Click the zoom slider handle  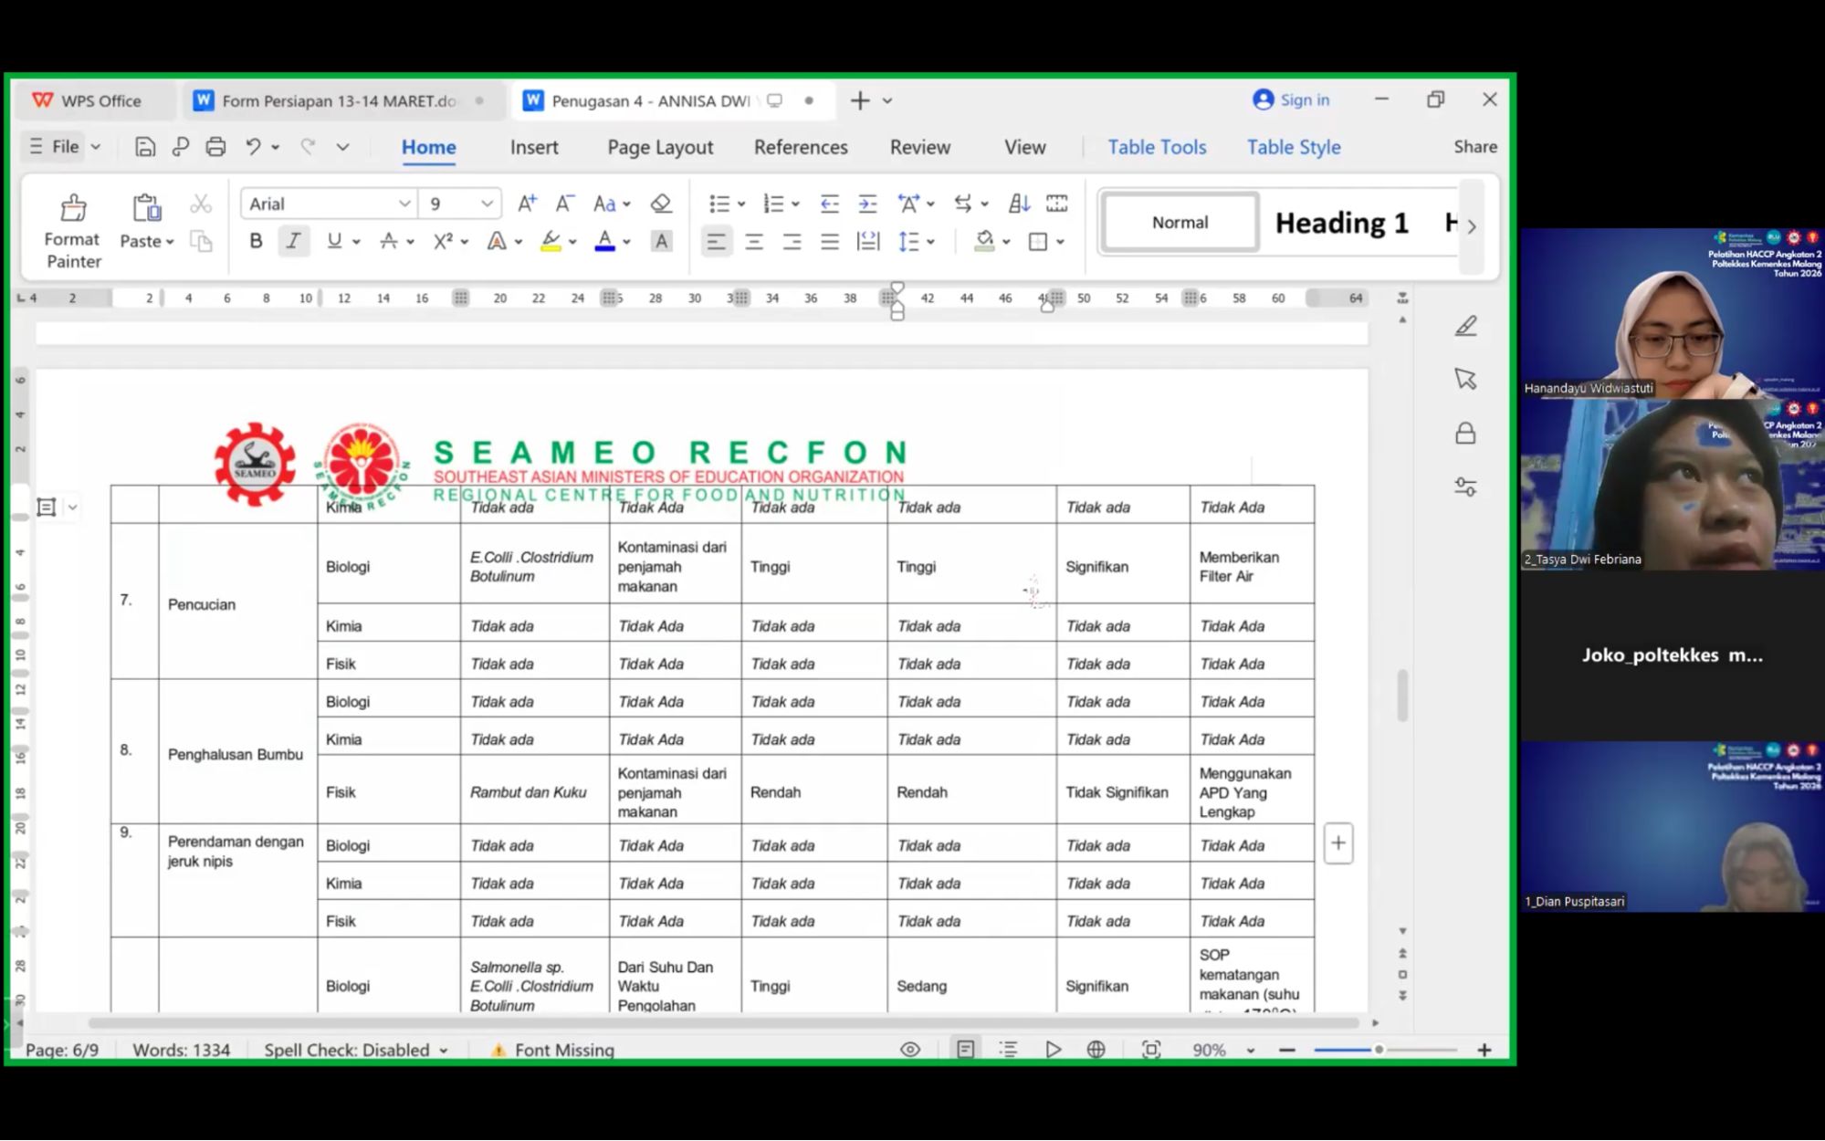[x=1379, y=1050]
